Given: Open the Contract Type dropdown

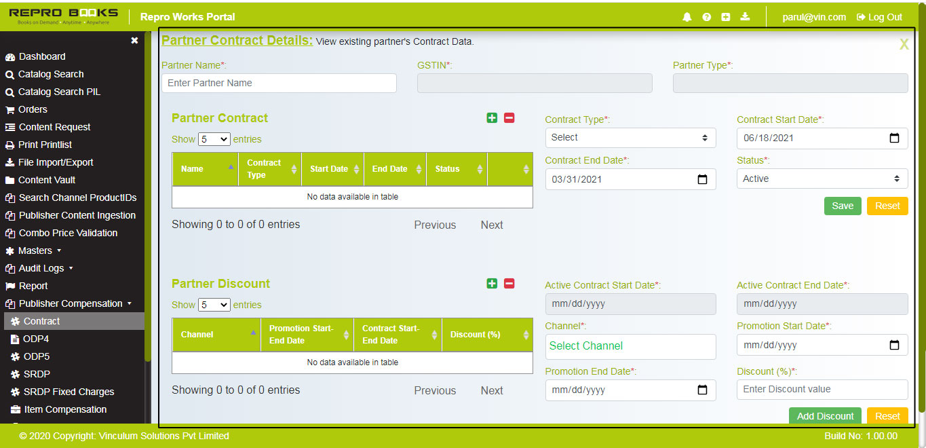Looking at the screenshot, I should click(630, 138).
